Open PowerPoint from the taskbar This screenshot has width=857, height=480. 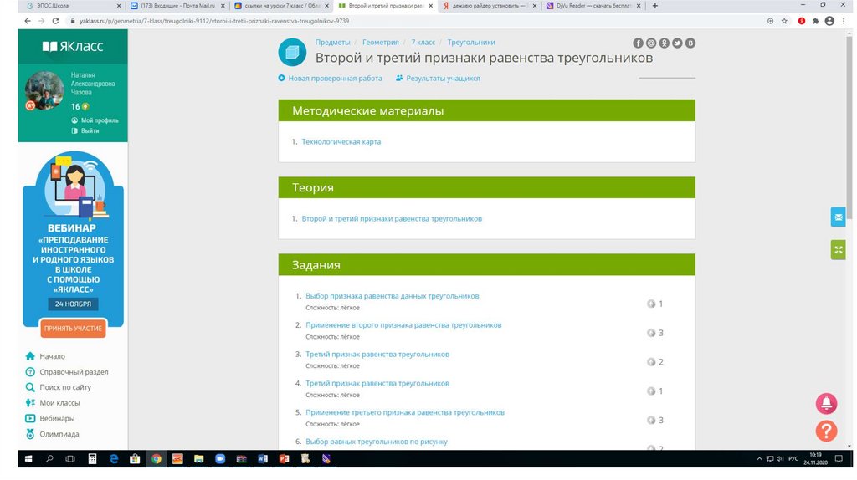285,459
